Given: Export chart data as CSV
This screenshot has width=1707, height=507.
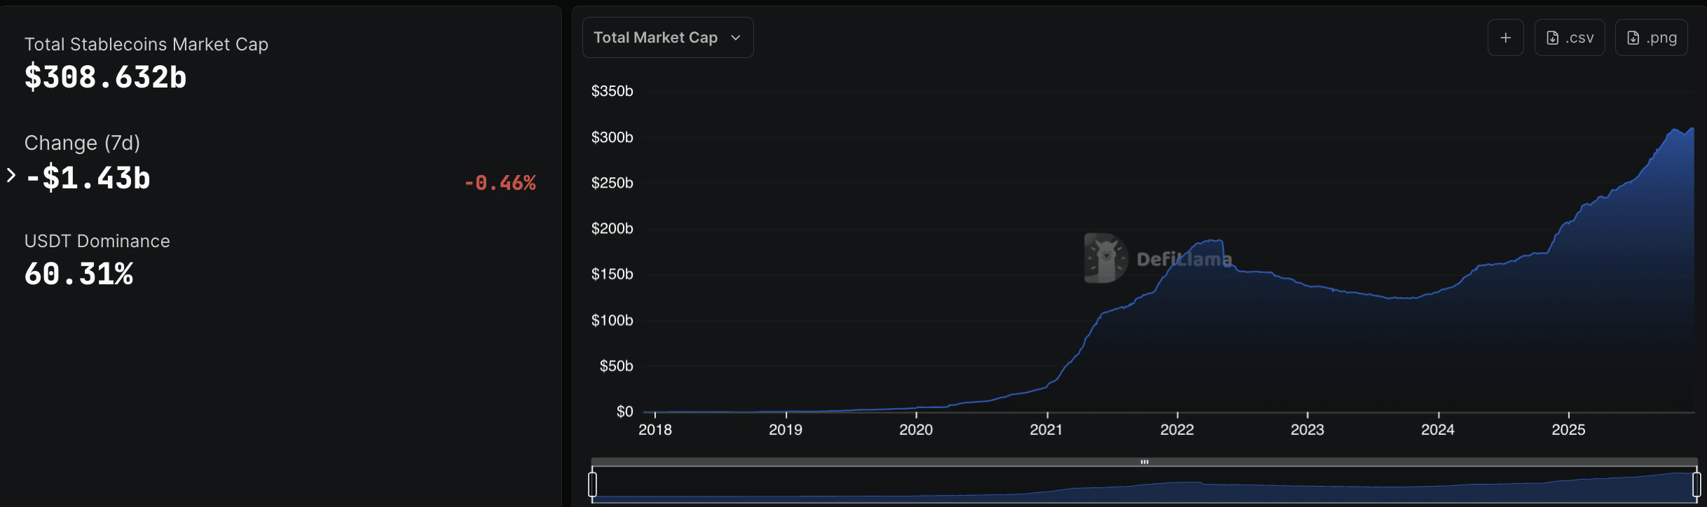Looking at the screenshot, I should pyautogui.click(x=1570, y=37).
